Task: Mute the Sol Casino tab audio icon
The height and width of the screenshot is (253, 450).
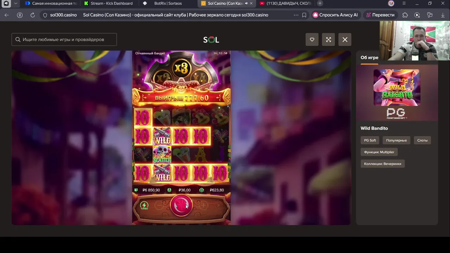Action: (246, 4)
